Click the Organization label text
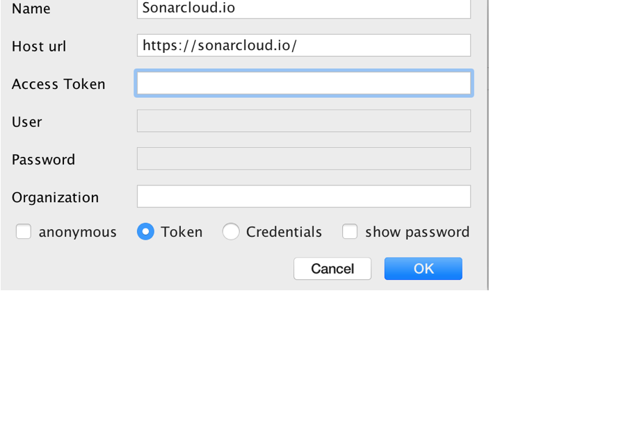Screen dimensions: 630x425 (x=55, y=197)
